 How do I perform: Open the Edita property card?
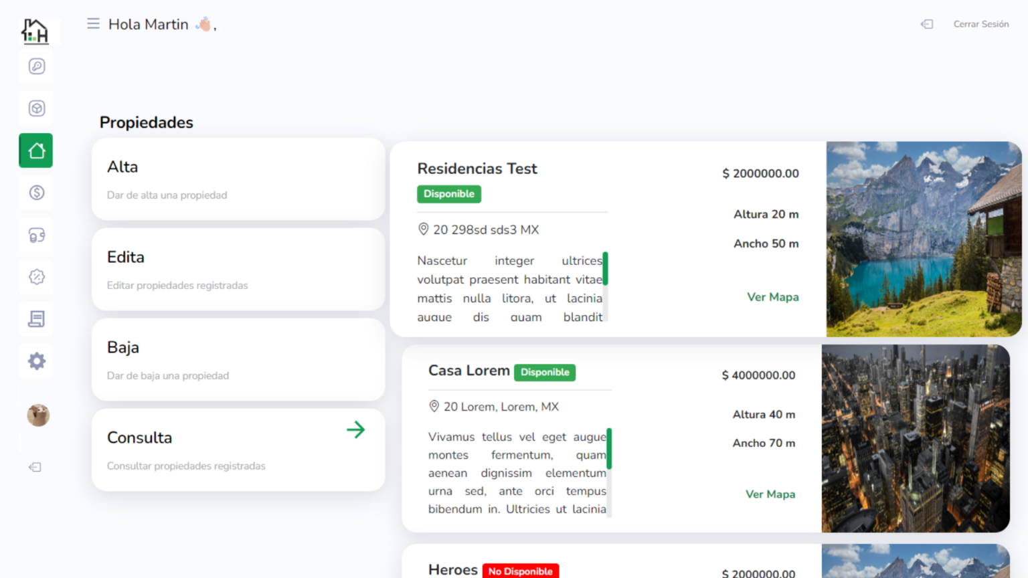click(x=238, y=270)
